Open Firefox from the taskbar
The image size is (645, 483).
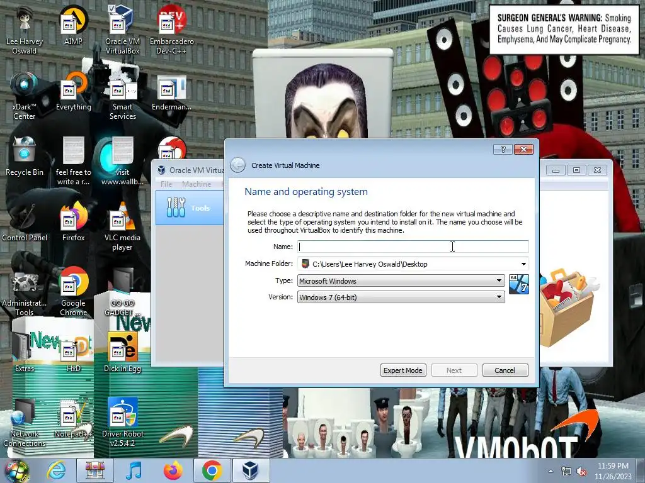pos(173,470)
